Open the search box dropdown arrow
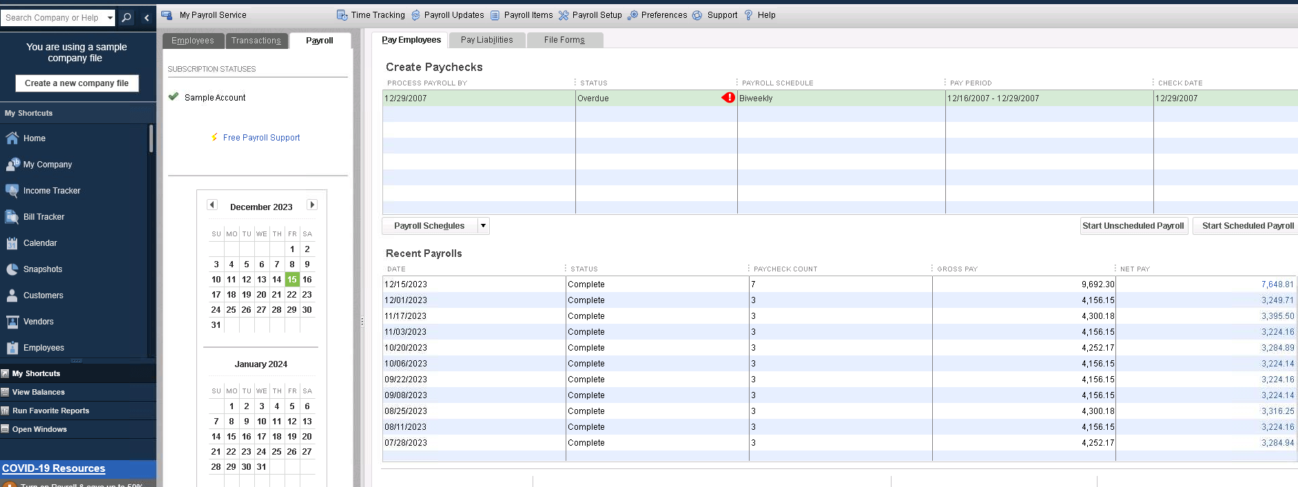1298x487 pixels. click(110, 18)
